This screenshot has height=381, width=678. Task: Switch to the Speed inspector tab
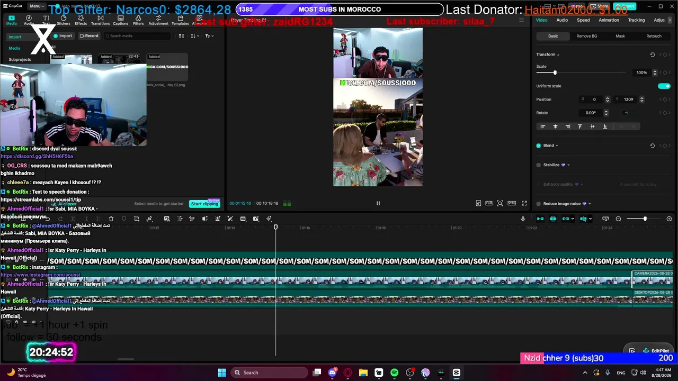coord(583,20)
